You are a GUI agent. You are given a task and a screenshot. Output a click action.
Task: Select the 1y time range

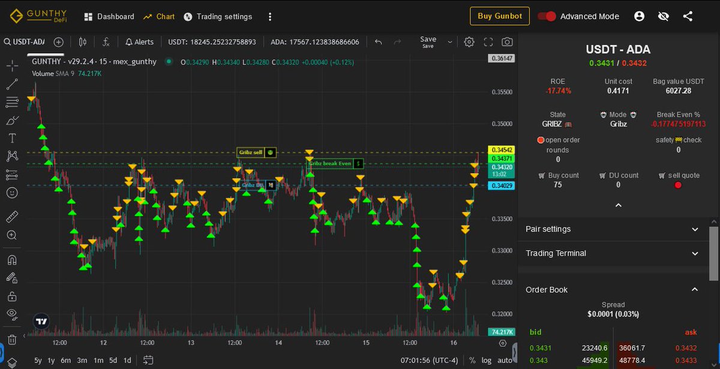click(x=52, y=360)
